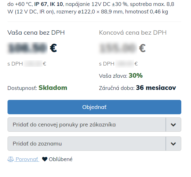Click the Záručná doba label
The height and width of the screenshot is (177, 191).
[116, 88]
